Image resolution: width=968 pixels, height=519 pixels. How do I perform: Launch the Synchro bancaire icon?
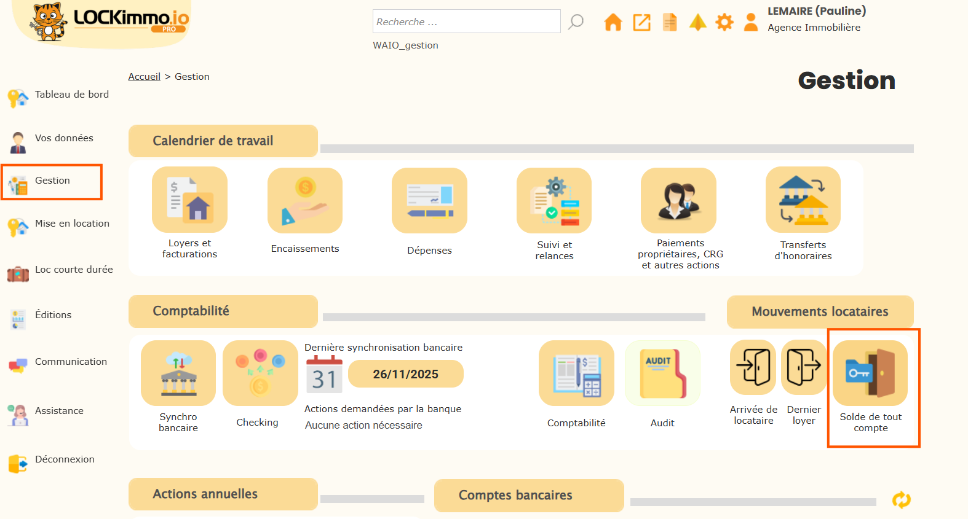pos(178,373)
